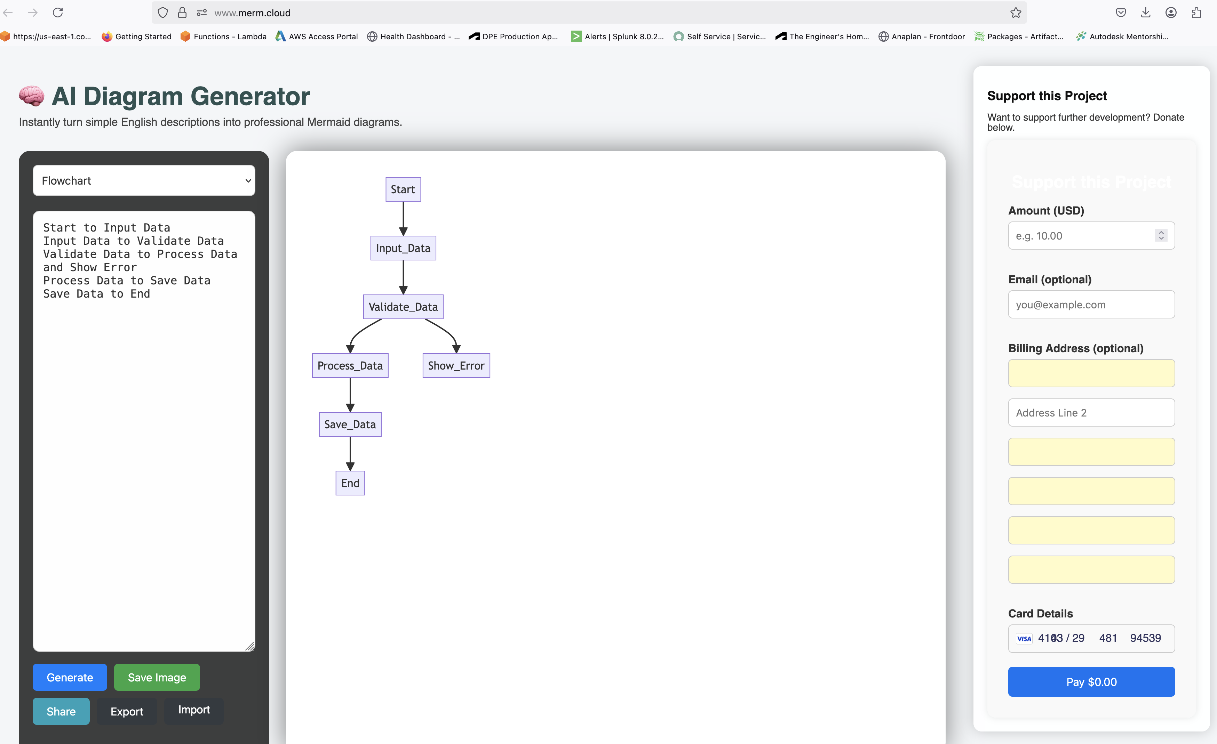This screenshot has height=744, width=1217.
Task: Click the Start node in the flowchart
Action: coord(403,189)
